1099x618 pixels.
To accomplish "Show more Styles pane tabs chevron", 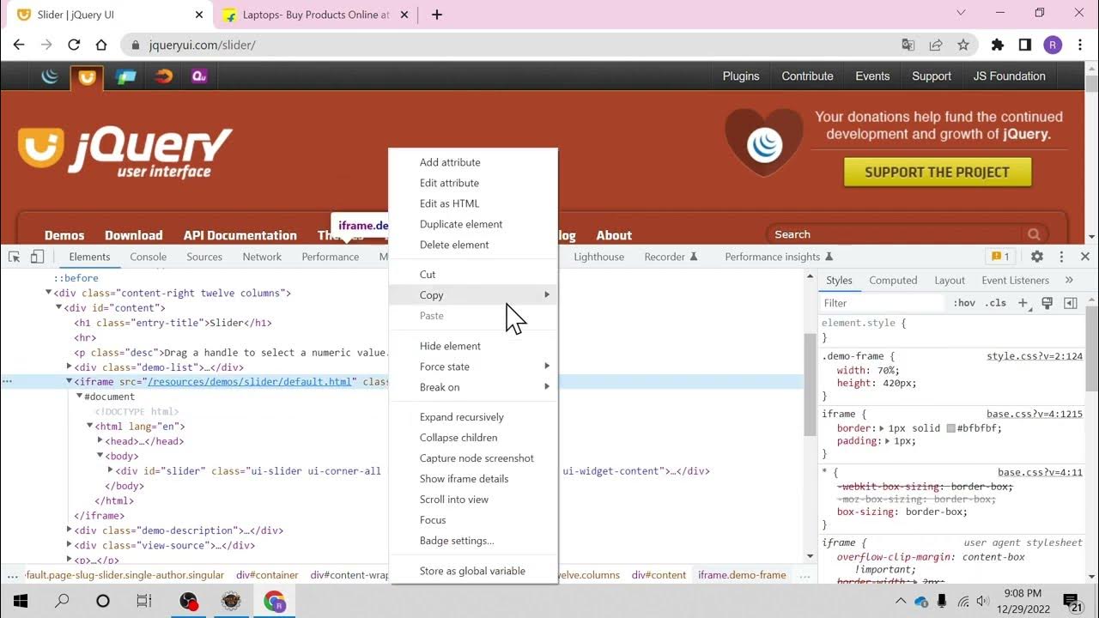I will click(x=1069, y=280).
